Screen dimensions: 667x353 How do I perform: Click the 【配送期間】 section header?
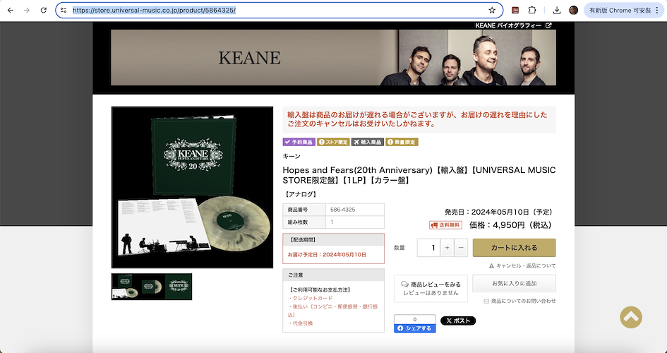click(333, 240)
